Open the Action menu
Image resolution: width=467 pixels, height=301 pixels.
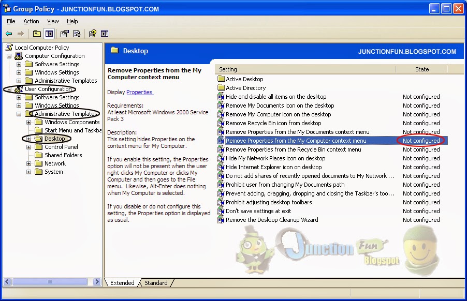(31, 21)
